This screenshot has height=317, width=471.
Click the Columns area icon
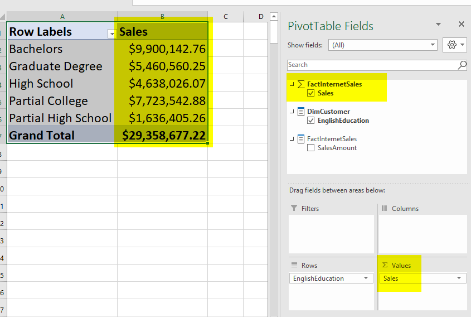pos(385,209)
